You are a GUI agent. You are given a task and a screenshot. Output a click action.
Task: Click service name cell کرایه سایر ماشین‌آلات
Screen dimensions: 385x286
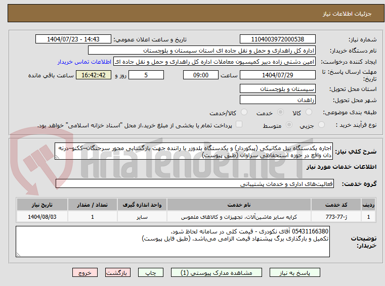tap(239, 217)
